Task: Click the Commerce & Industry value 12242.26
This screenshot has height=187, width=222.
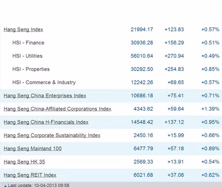Action: pyautogui.click(x=142, y=82)
